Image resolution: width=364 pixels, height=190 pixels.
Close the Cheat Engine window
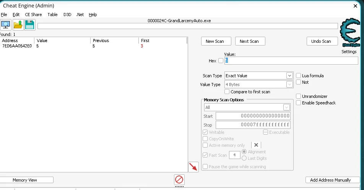tap(355, 6)
